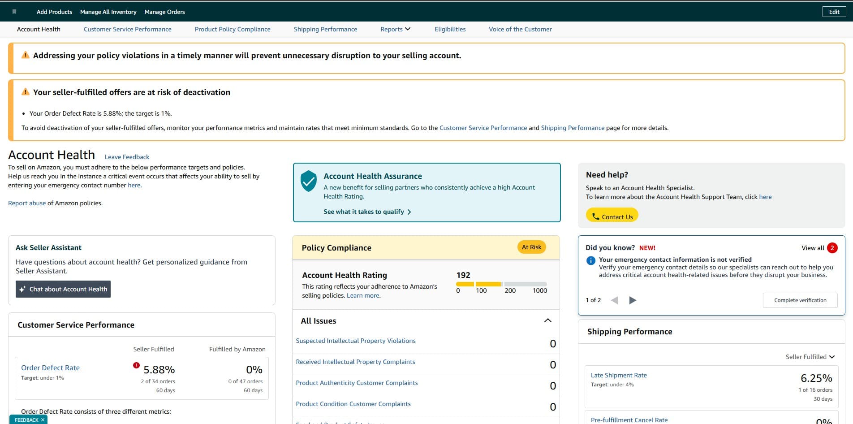The height and width of the screenshot is (424, 853).
Task: Click Chat about Account Health button
Action: pos(63,289)
